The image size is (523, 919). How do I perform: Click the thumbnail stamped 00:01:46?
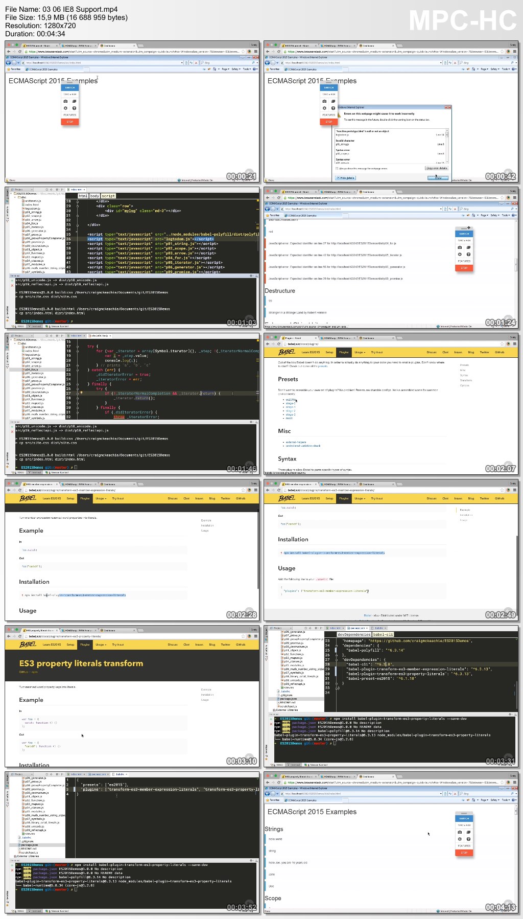pos(132,404)
